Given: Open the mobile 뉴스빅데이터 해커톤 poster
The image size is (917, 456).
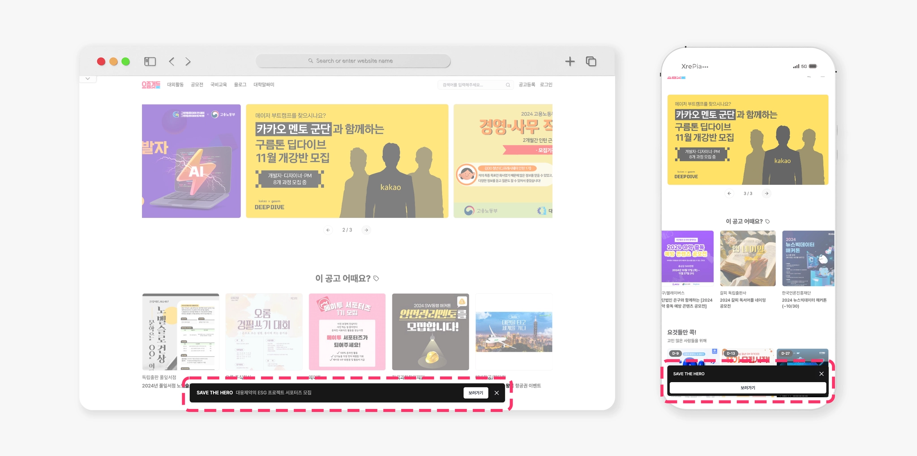Looking at the screenshot, I should (x=808, y=258).
